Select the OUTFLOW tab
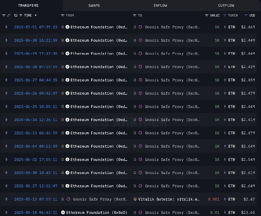 coord(226,6)
